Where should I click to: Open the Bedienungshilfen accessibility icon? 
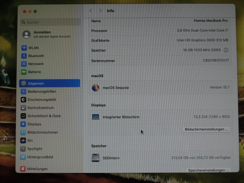coord(23,91)
